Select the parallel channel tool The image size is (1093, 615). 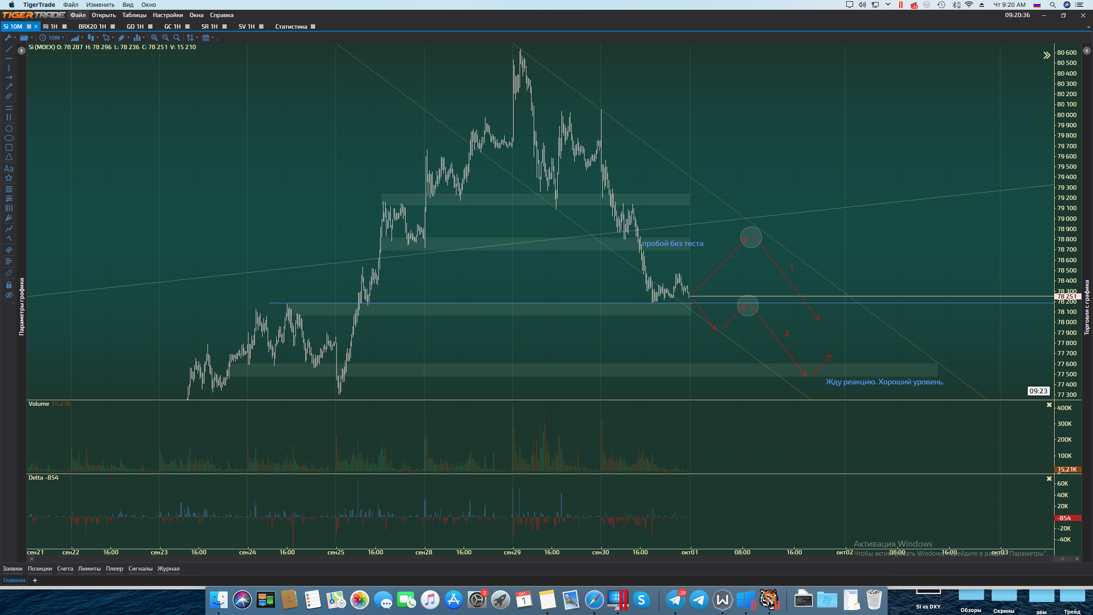coord(9,97)
